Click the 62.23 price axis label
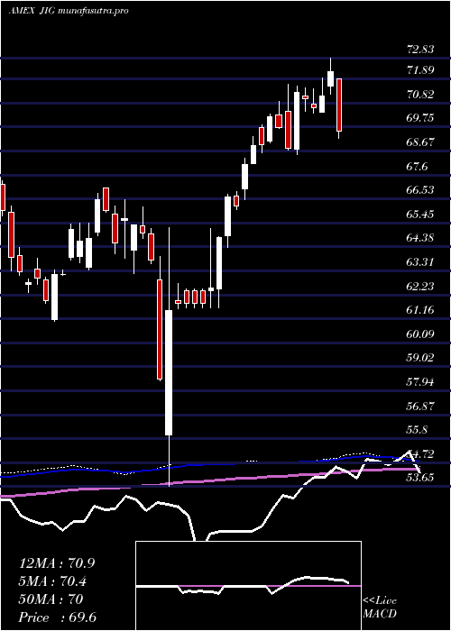The height and width of the screenshot is (631, 451). (x=421, y=286)
